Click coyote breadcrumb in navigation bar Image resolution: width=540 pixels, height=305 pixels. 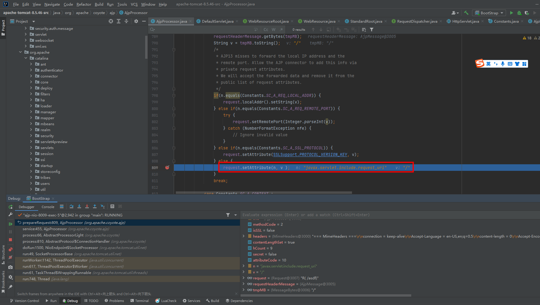(99, 13)
